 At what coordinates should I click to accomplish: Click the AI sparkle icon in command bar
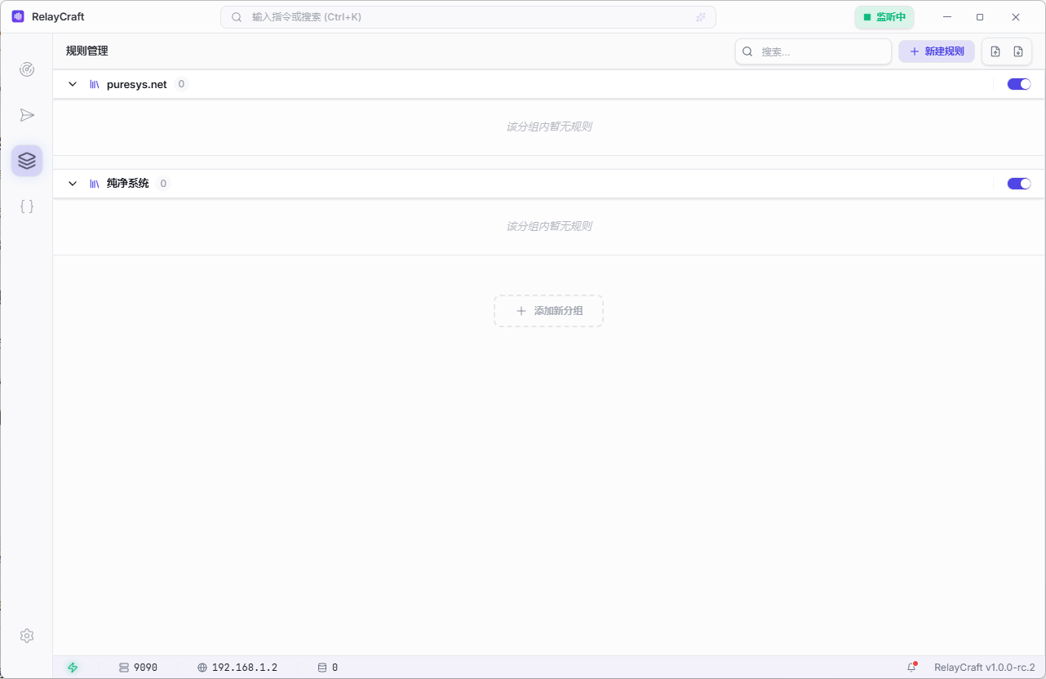[700, 17]
